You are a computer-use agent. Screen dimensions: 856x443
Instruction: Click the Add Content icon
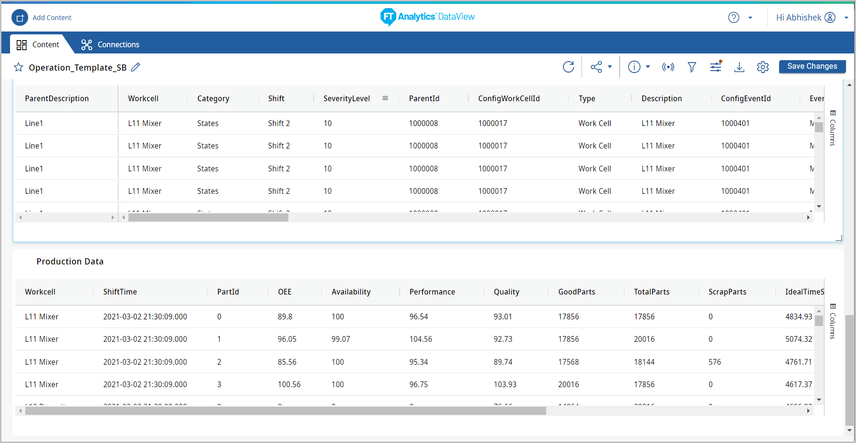pos(20,18)
